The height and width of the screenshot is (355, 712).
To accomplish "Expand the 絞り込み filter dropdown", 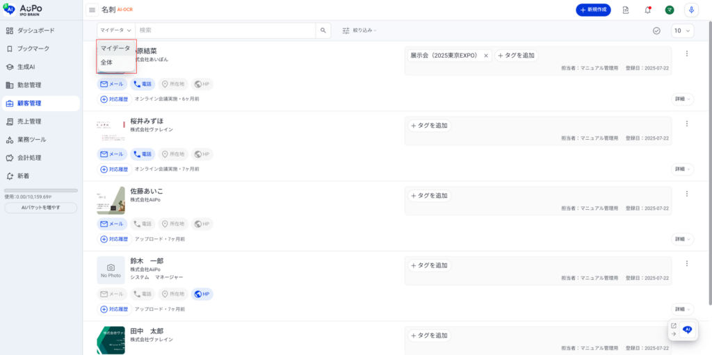I will pyautogui.click(x=359, y=31).
